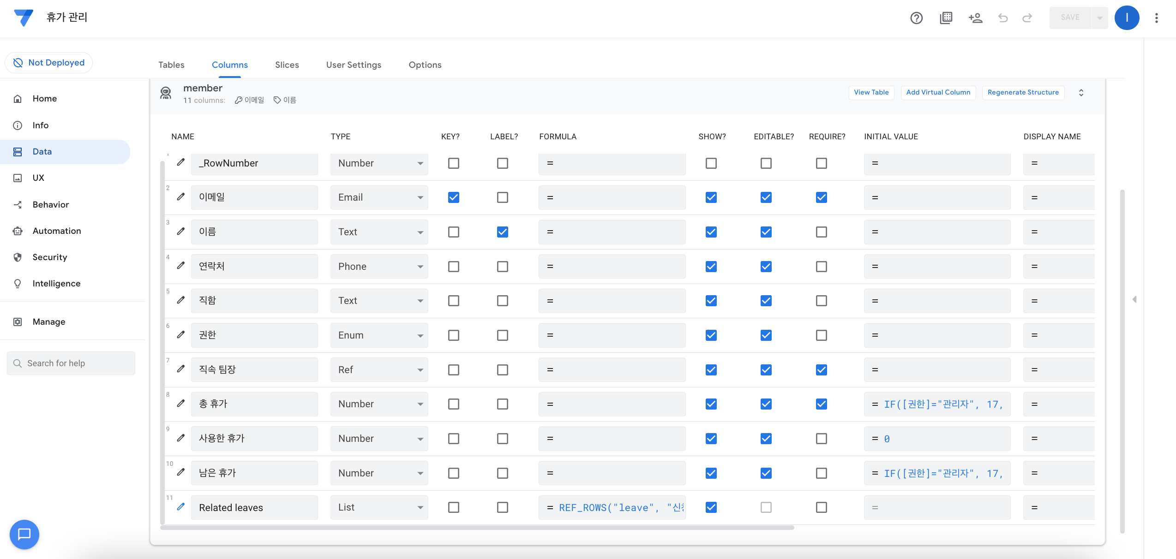Collapse the member table expander arrows

click(x=1081, y=93)
